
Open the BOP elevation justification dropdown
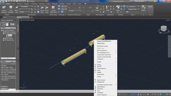pos(75,11)
